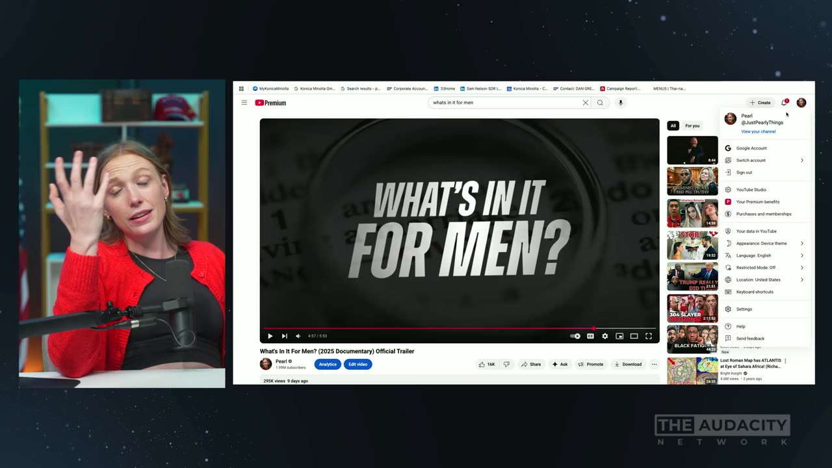Open the 8:44 suggested video thumbnail
This screenshot has width=832, height=468.
click(x=692, y=150)
